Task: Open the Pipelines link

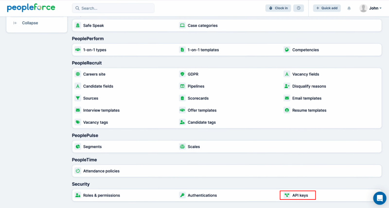Action: 196,86
